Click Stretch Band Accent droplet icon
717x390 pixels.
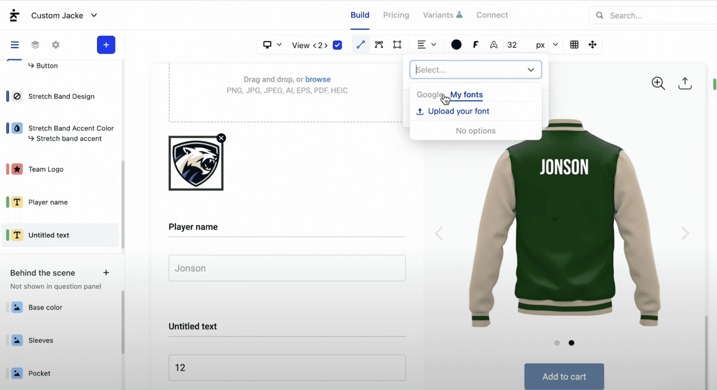(17, 128)
